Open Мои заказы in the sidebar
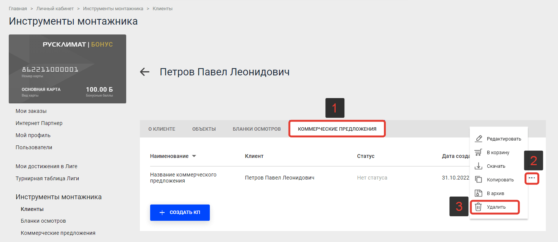This screenshot has width=558, height=242. 31,111
